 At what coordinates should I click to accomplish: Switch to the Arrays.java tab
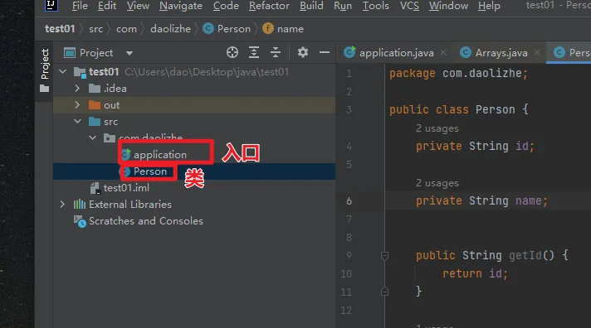(494, 53)
